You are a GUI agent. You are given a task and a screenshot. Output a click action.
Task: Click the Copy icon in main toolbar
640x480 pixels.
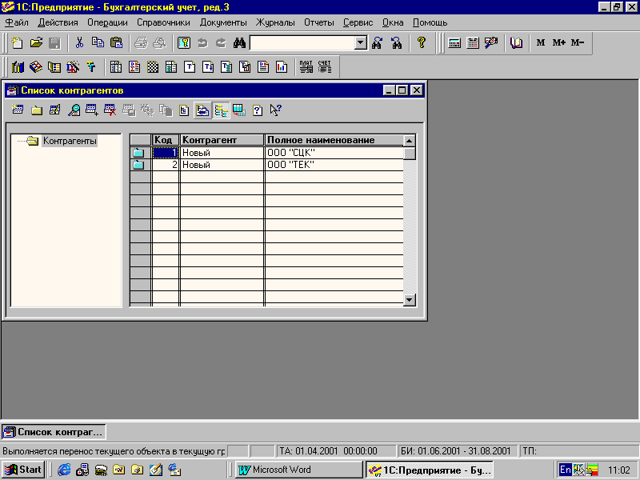point(98,43)
